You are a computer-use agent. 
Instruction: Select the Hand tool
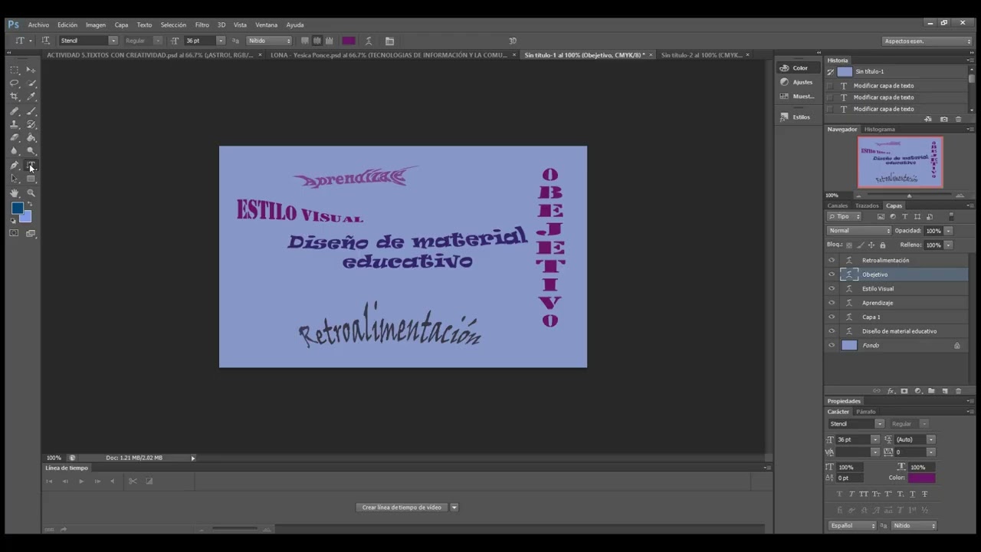[14, 193]
